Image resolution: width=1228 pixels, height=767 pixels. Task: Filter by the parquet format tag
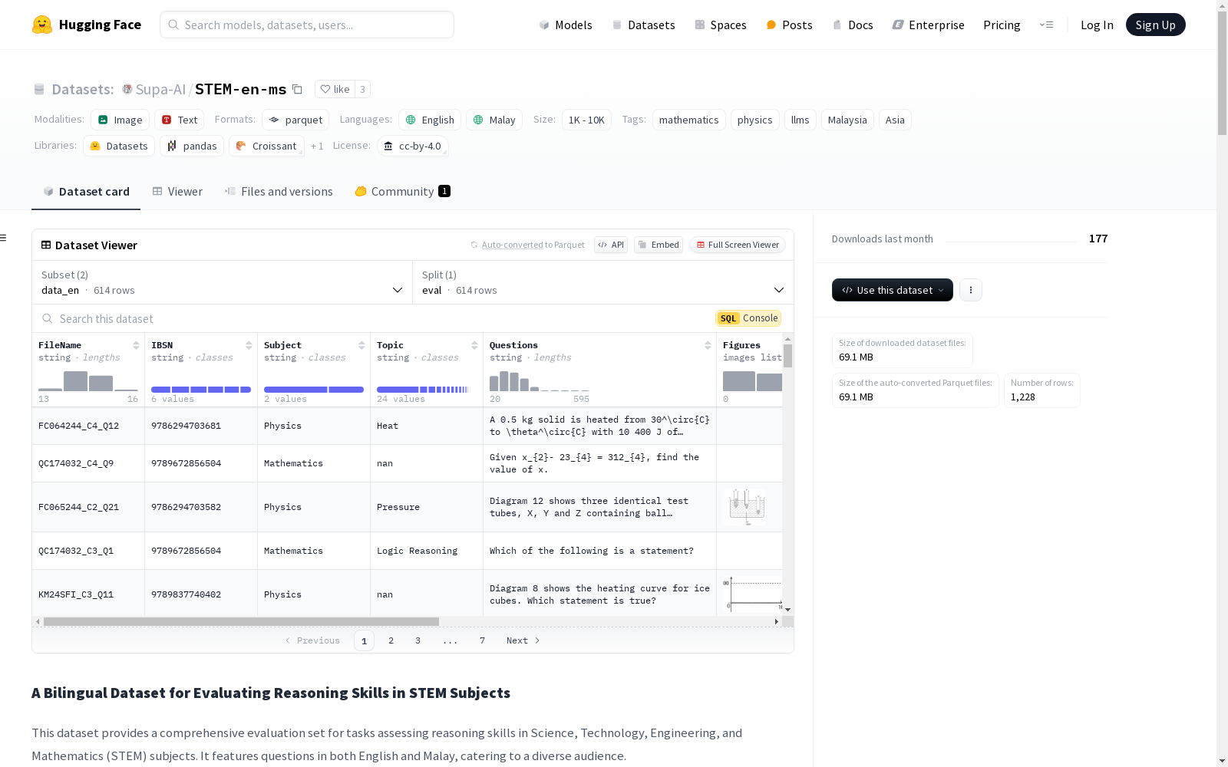pyautogui.click(x=295, y=120)
